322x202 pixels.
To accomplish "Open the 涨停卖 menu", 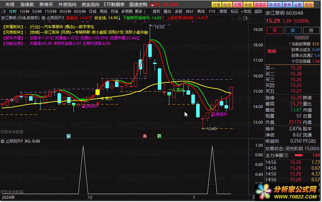I will (x=27, y=4).
